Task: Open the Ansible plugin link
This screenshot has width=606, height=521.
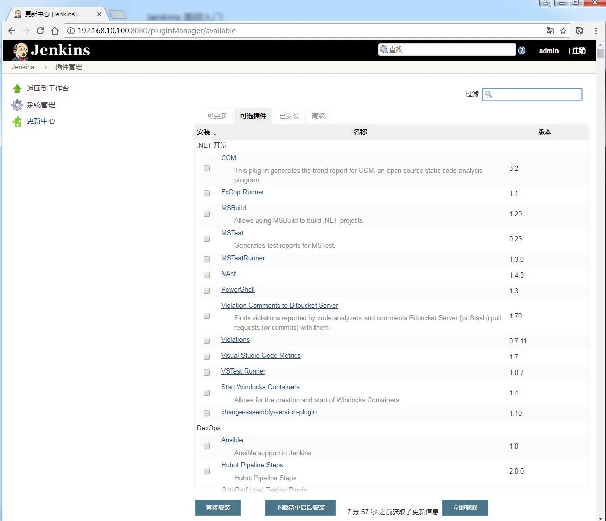Action: (232, 440)
